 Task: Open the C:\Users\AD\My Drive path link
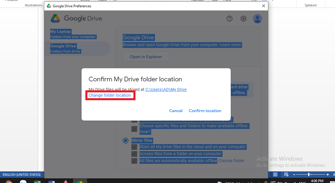click(x=166, y=89)
